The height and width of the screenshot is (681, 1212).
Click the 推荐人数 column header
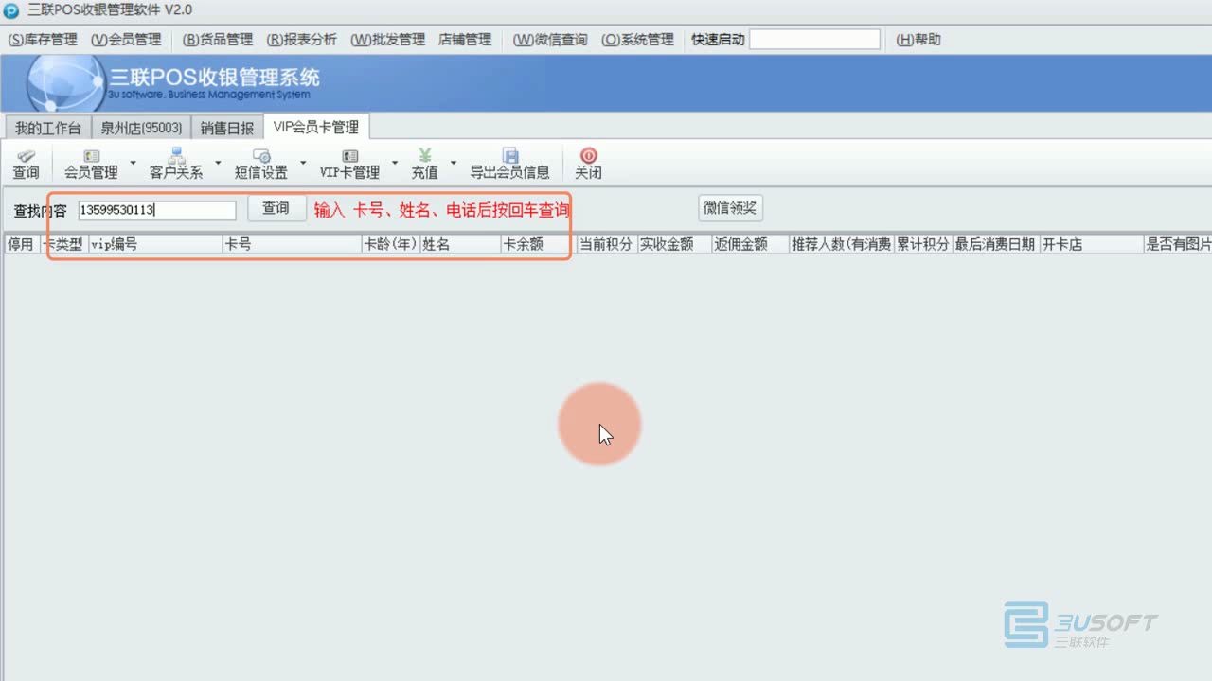point(842,244)
